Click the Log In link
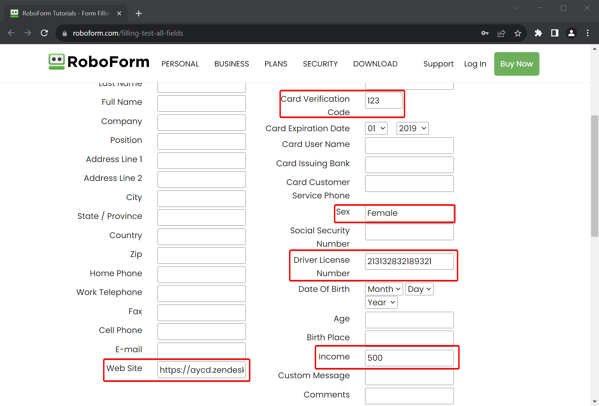The image size is (599, 406). click(x=475, y=64)
